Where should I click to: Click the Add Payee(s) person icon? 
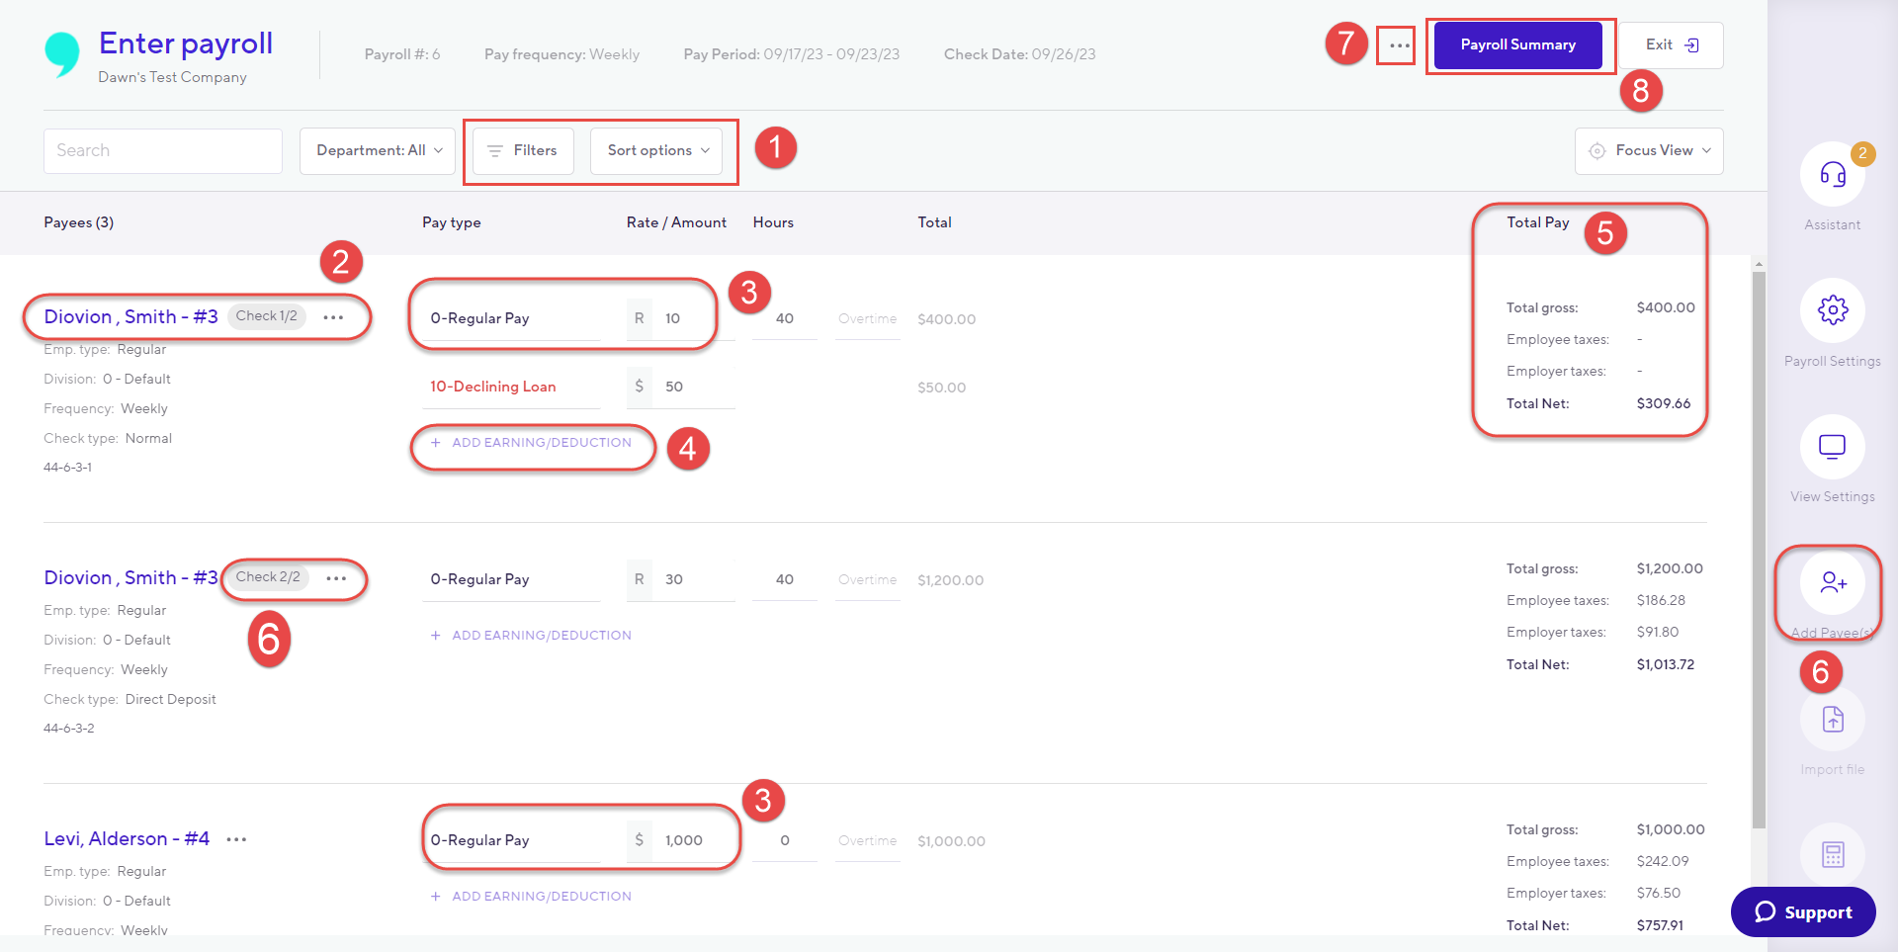tap(1832, 582)
